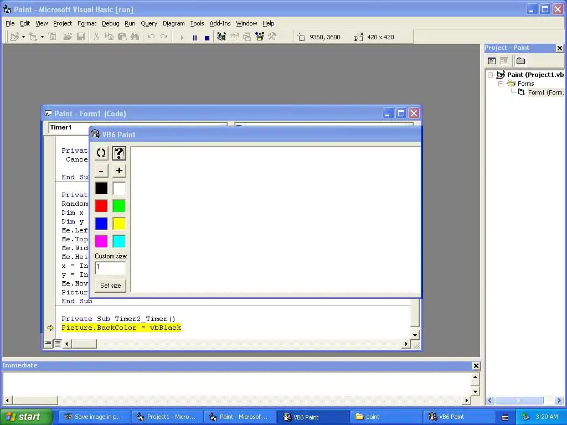Click Full Module View icon at code window bottom

[58, 344]
